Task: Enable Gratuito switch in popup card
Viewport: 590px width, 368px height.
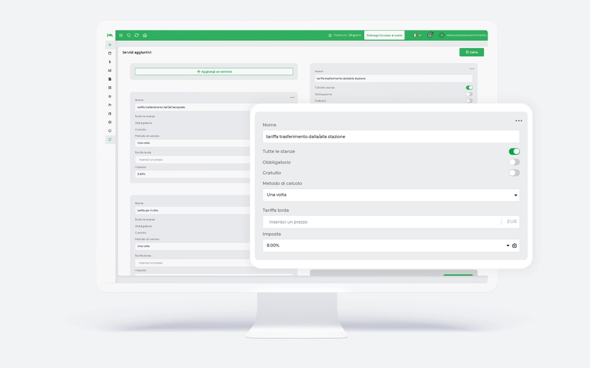Action: (x=514, y=172)
